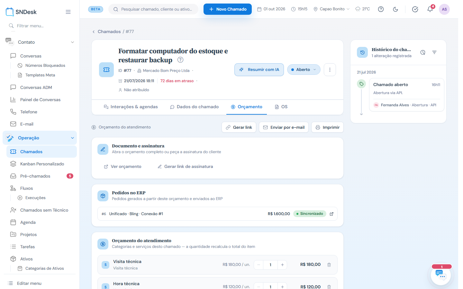Toggle dark mode moon icon
Viewport: 463px width, 289px height.
tap(395, 9)
